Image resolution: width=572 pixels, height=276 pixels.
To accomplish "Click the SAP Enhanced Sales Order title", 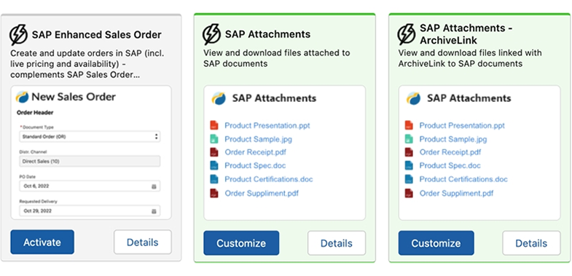I will [x=97, y=35].
